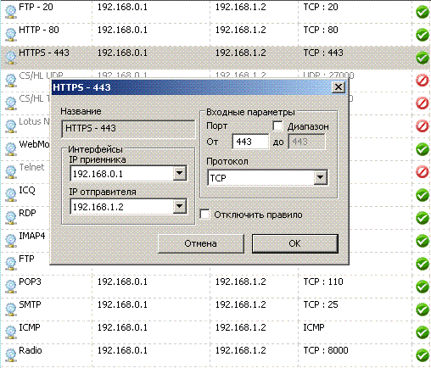The image size is (431, 368).
Task: Enable the Диапазон port range checkbox
Action: pyautogui.click(x=277, y=126)
